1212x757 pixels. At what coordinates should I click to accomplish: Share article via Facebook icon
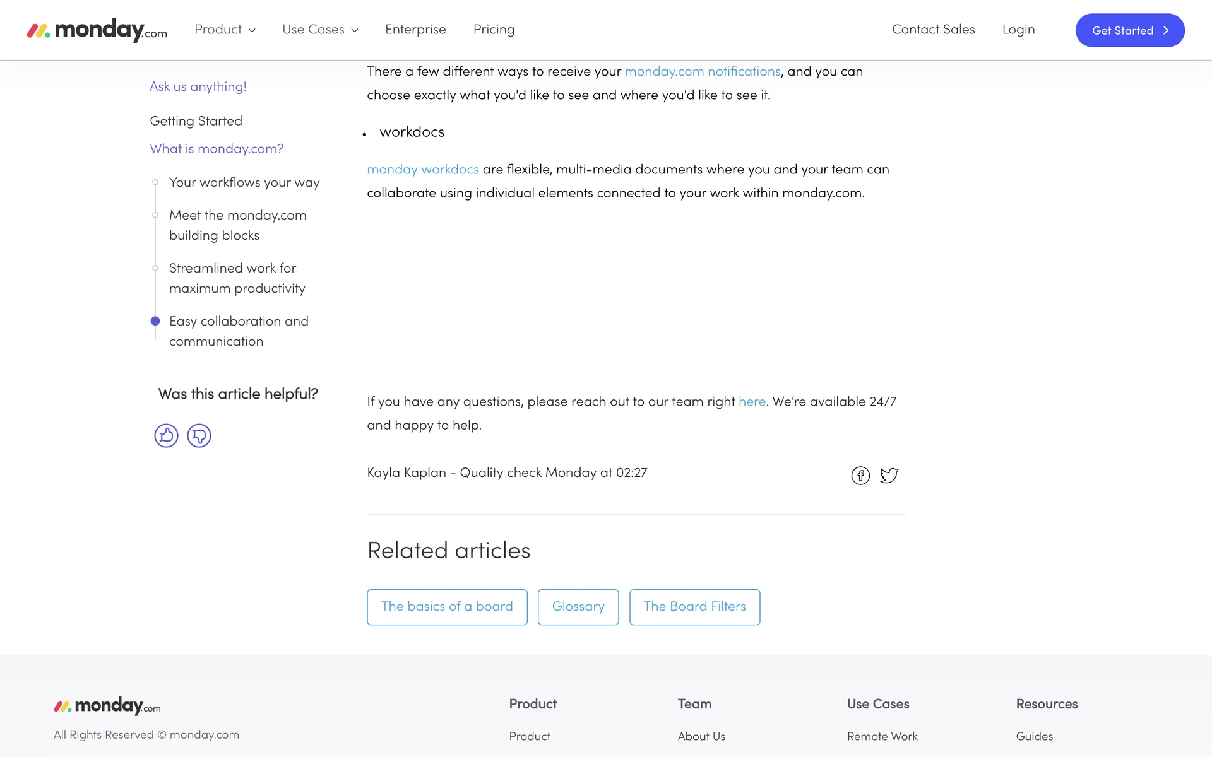860,476
